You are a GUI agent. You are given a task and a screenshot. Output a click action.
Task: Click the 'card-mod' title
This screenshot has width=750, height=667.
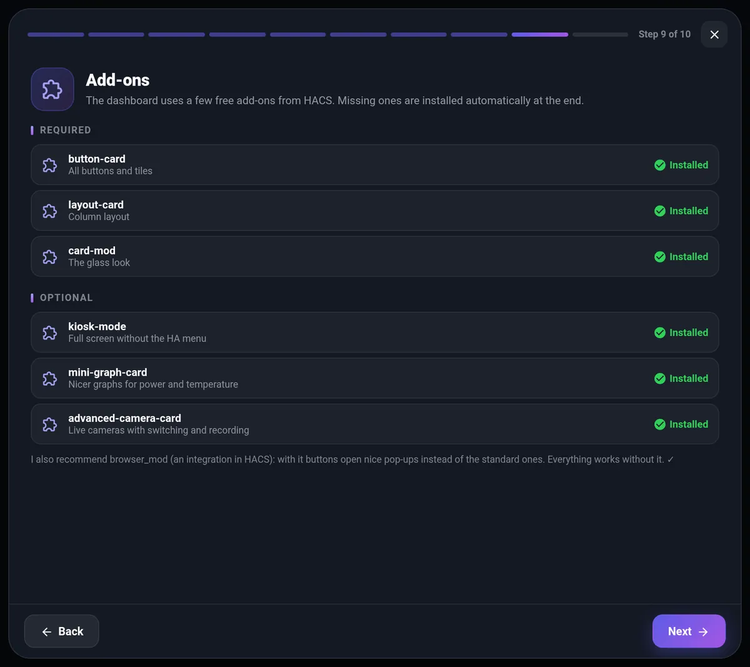[x=92, y=251]
